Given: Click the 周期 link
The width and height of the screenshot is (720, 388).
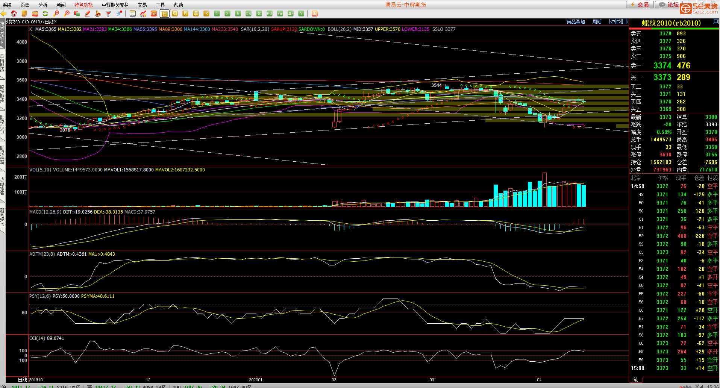Looking at the screenshot, I should (597, 22).
